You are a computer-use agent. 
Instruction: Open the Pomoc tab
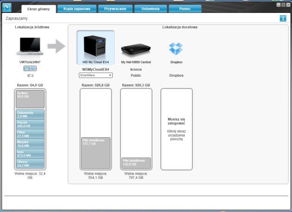click(185, 9)
